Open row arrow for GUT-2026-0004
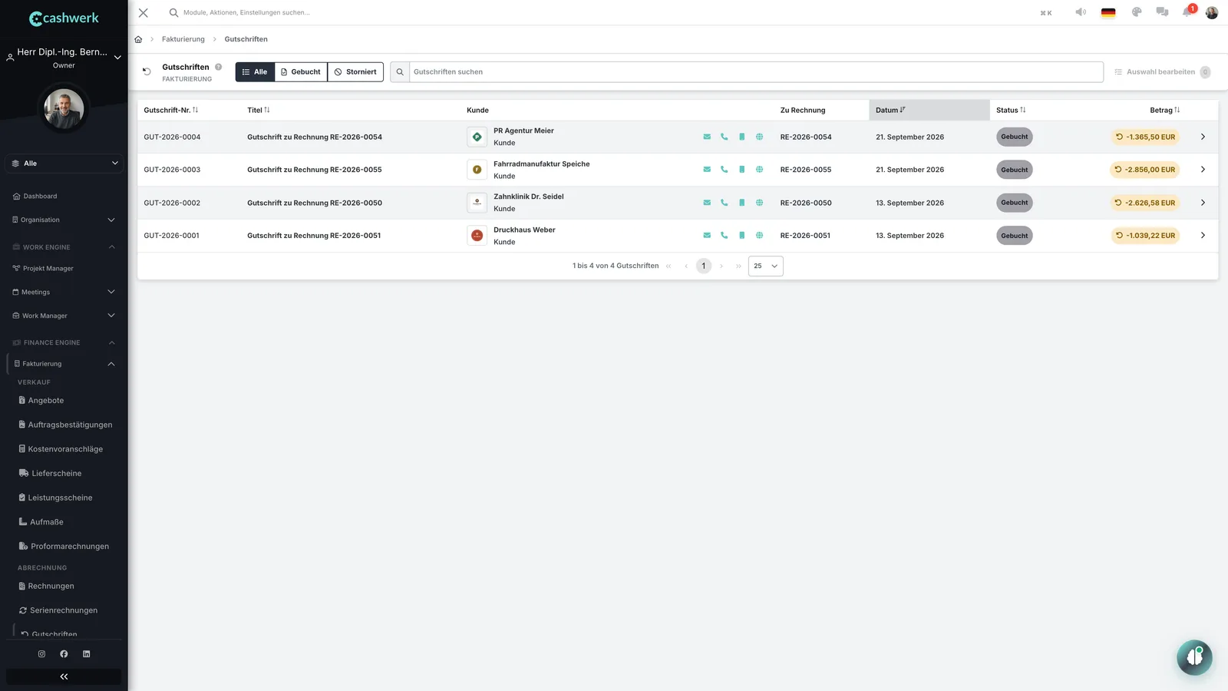 [1203, 137]
